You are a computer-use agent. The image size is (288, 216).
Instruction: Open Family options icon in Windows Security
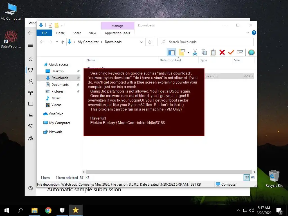pyautogui.click(x=30, y=138)
